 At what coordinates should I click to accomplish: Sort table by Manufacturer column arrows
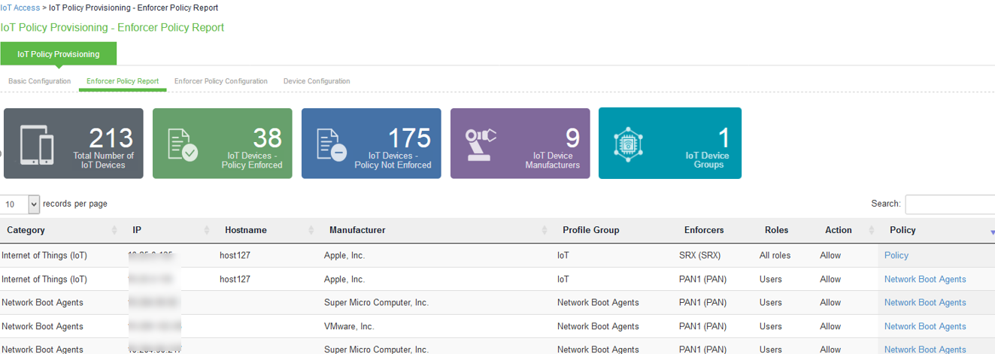[545, 230]
